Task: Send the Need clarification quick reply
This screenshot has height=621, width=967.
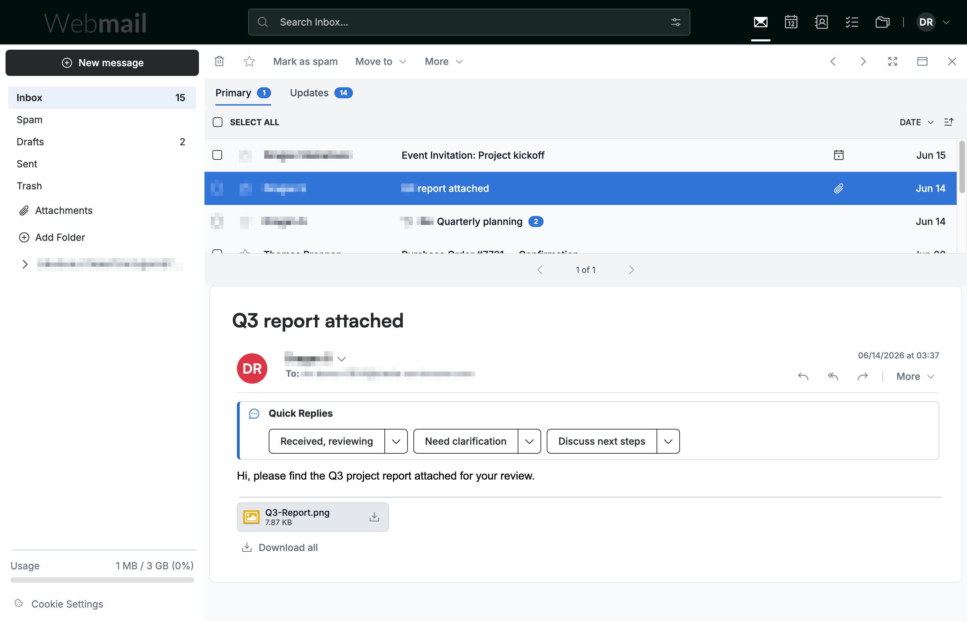Action: click(466, 441)
